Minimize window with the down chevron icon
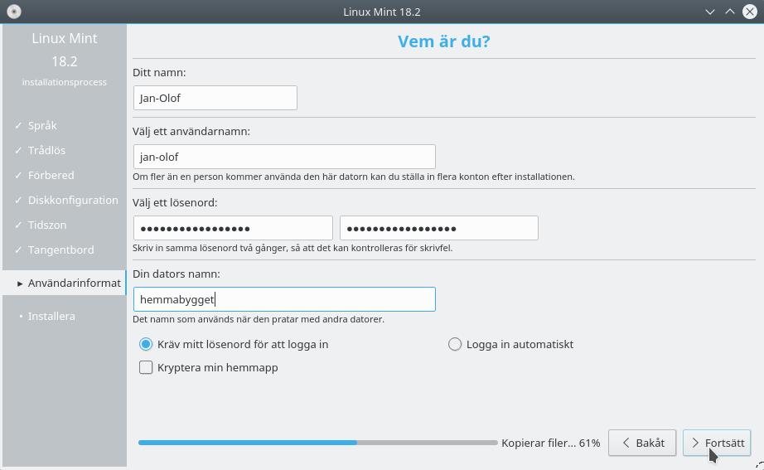This screenshot has height=470, width=764. 710,12
